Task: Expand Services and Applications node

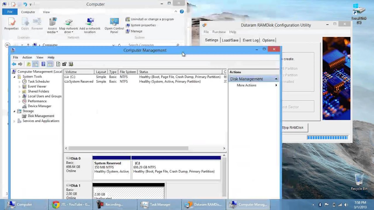Action: [14, 121]
